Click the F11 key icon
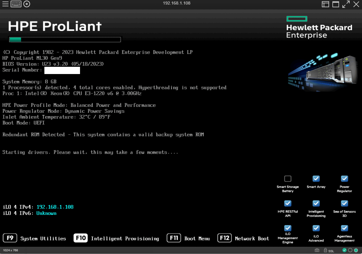The height and width of the screenshot is (254, 362). click(174, 238)
